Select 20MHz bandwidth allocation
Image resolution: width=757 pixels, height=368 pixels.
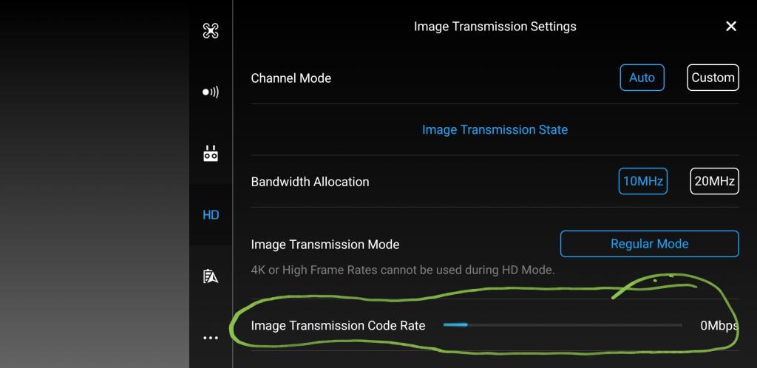coord(714,181)
